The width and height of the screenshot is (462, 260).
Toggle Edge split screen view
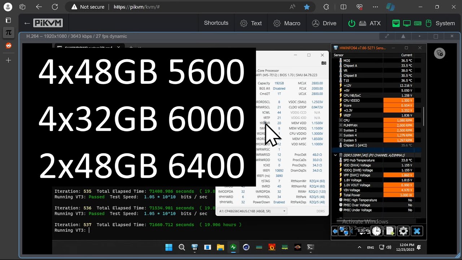pyautogui.click(x=343, y=7)
